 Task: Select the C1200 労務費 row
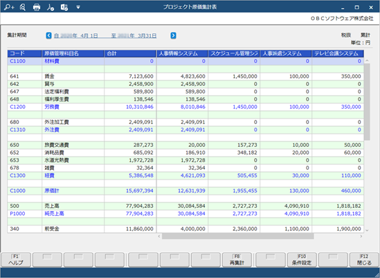coord(186,107)
